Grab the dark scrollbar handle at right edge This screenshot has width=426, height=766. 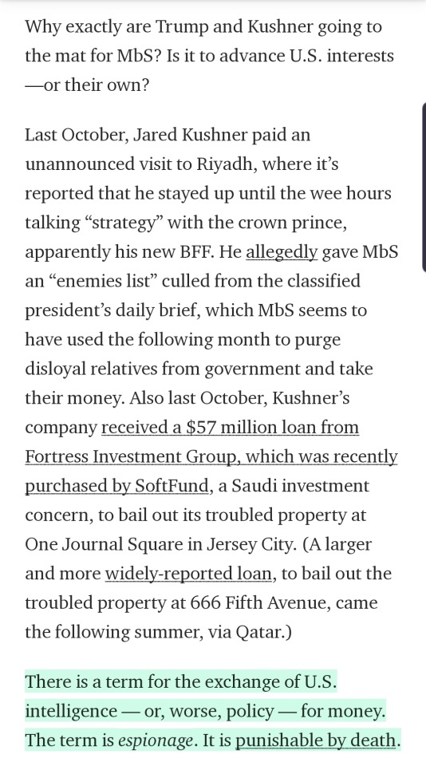424,187
